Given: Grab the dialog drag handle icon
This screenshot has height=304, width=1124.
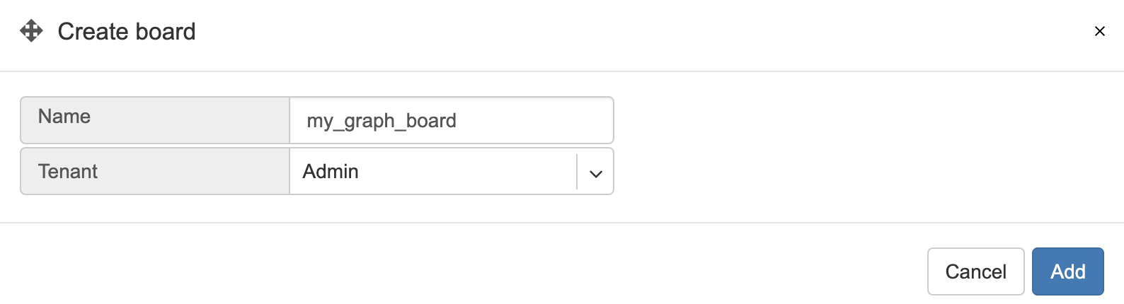Looking at the screenshot, I should 31,31.
